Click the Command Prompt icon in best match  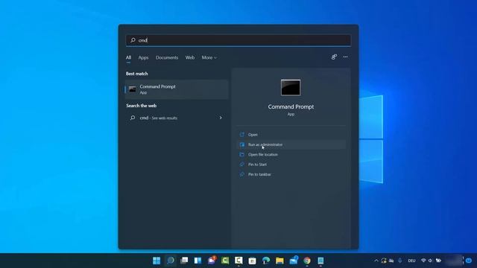pos(133,89)
